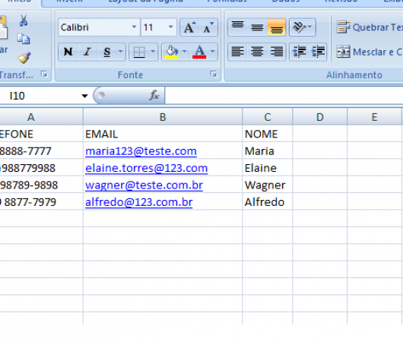Open fill color dropdown arrow
The height and width of the screenshot is (342, 403).
tap(184, 52)
